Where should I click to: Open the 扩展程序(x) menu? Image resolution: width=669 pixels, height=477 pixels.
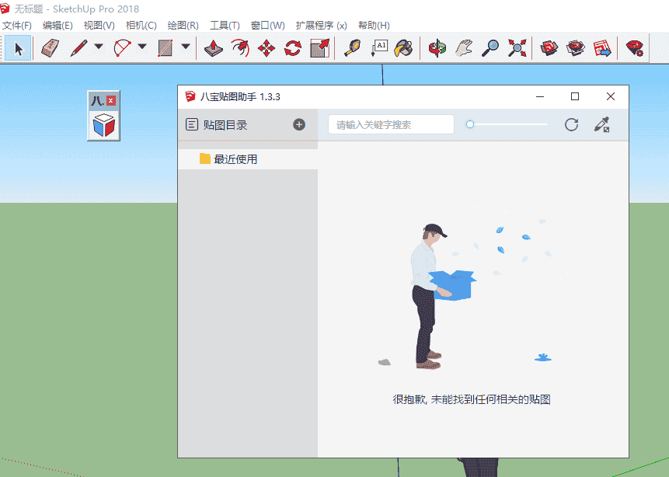tap(321, 25)
